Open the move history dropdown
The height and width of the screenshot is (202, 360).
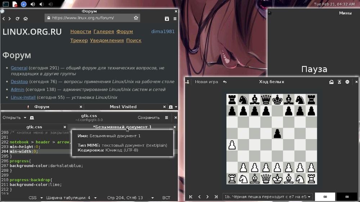coord(267,197)
